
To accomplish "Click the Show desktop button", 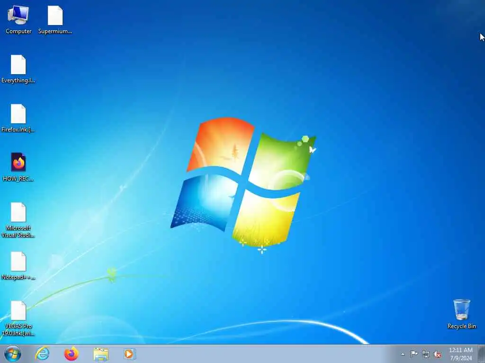I will 482,354.
